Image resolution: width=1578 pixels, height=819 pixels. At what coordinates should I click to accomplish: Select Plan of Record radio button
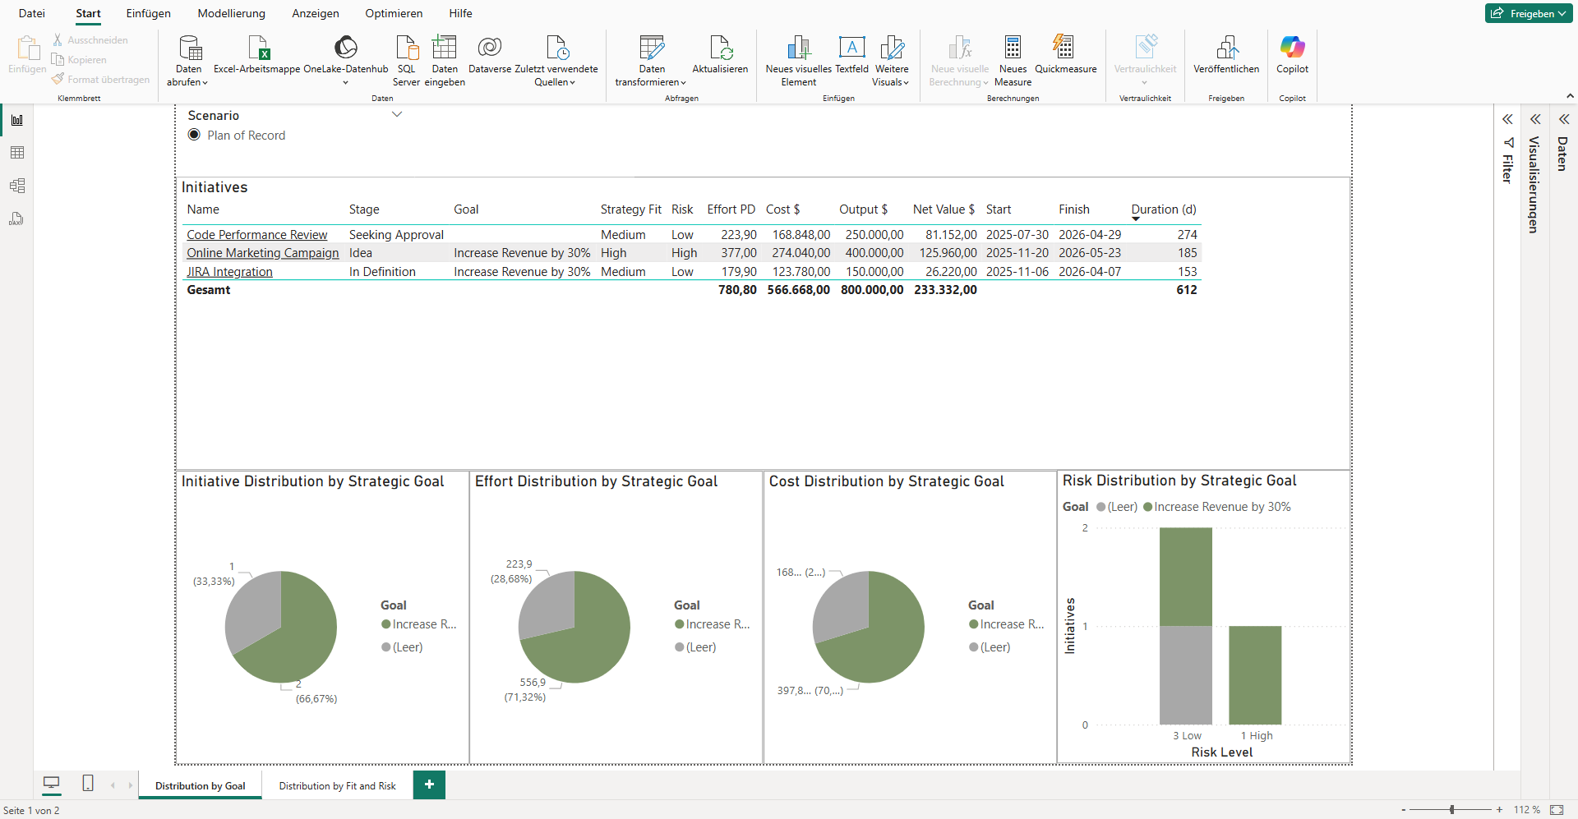[x=194, y=135]
